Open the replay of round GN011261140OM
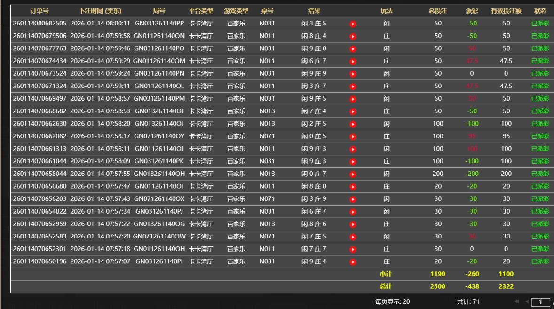The height and width of the screenshot is (309, 554). click(x=353, y=61)
